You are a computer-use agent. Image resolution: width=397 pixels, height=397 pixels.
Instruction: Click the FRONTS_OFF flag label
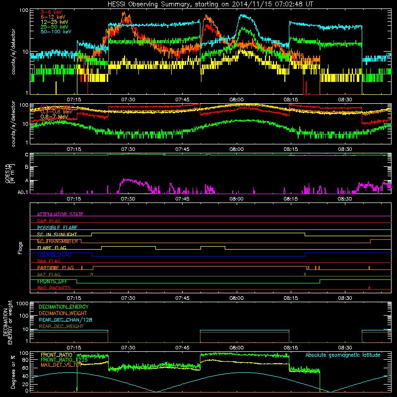click(52, 281)
